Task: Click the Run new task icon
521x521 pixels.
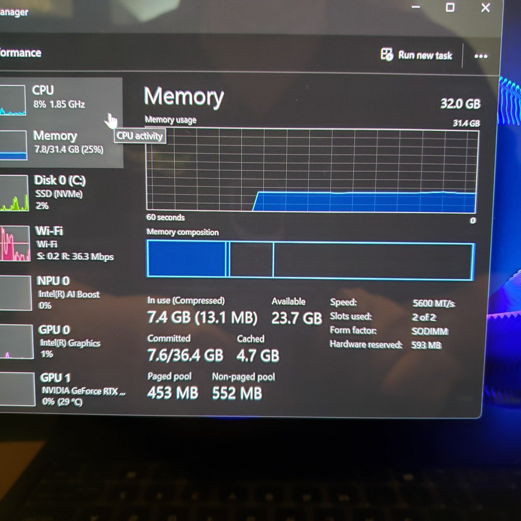Action: [x=387, y=54]
